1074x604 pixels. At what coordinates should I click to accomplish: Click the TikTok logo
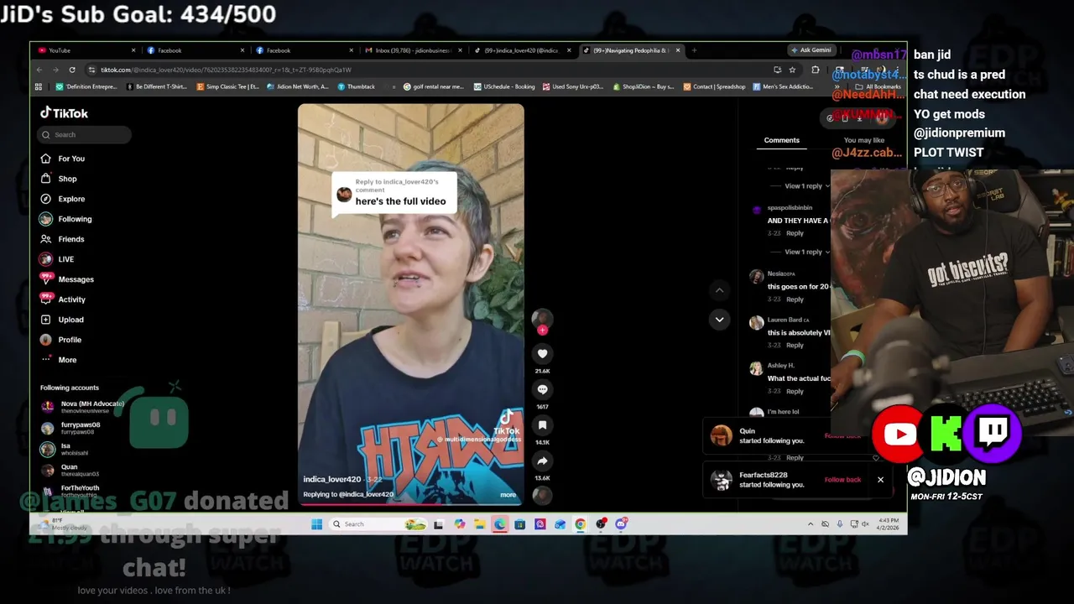pyautogui.click(x=64, y=113)
